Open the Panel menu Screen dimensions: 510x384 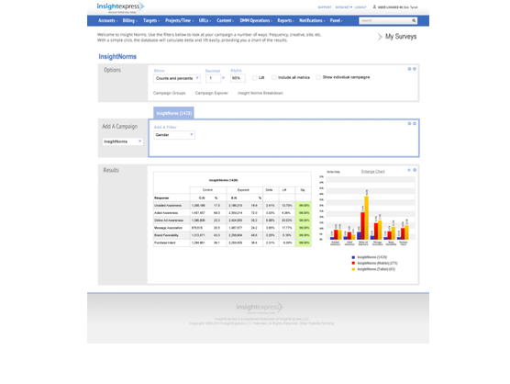tap(337, 20)
